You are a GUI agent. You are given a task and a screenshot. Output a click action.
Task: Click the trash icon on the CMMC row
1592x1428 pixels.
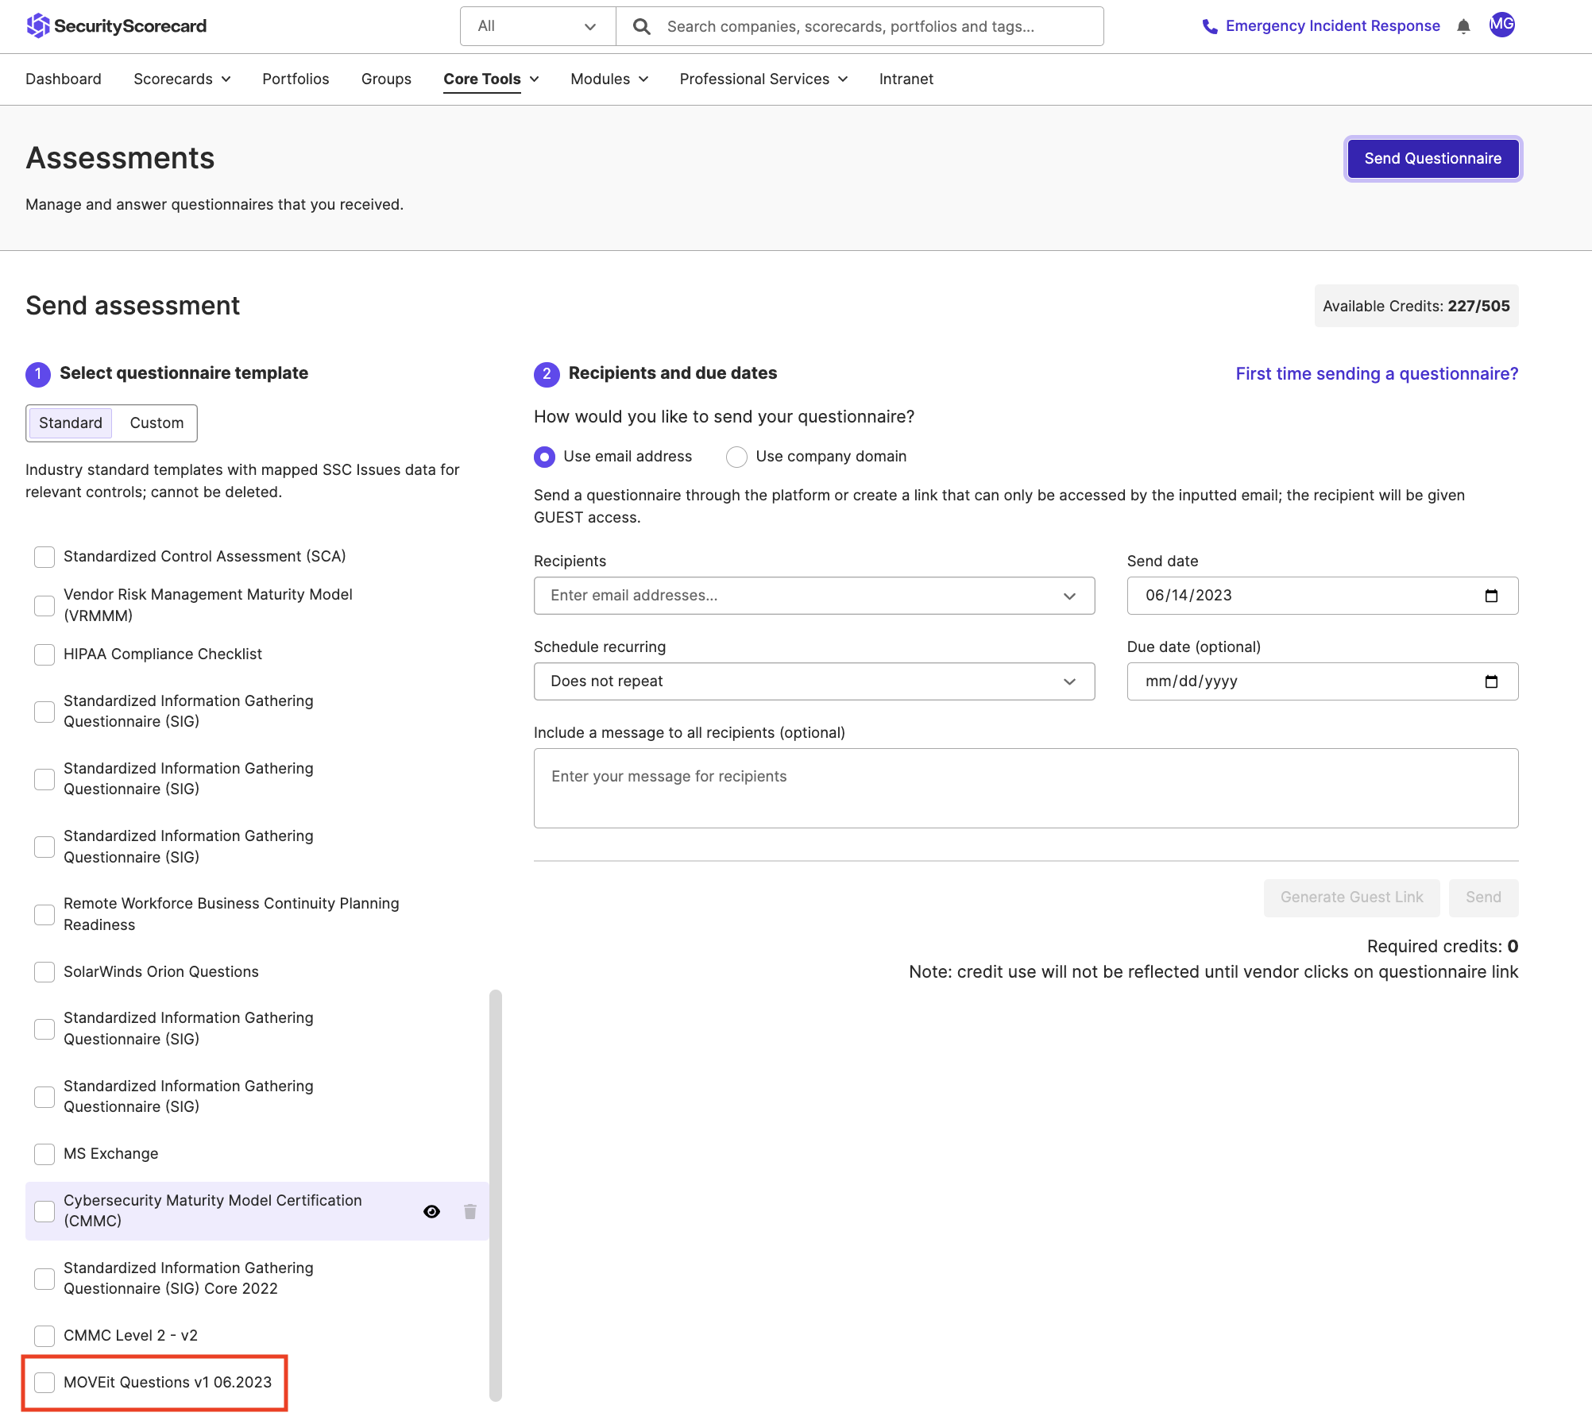pyautogui.click(x=470, y=1211)
